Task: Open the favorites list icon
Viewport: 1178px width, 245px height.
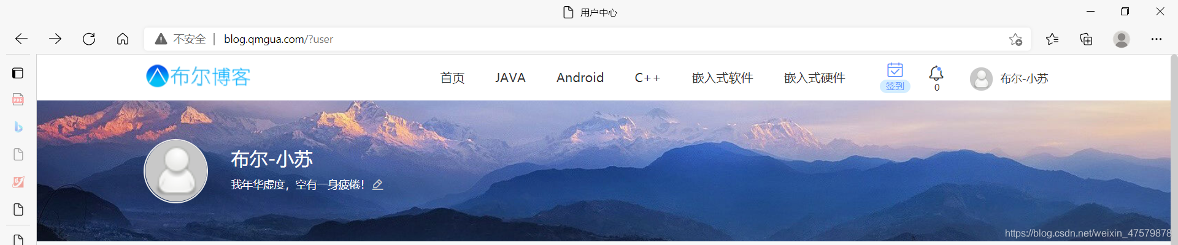Action: point(1052,39)
